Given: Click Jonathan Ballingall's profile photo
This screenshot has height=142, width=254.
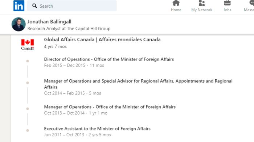Looking at the screenshot, I should [19, 24].
